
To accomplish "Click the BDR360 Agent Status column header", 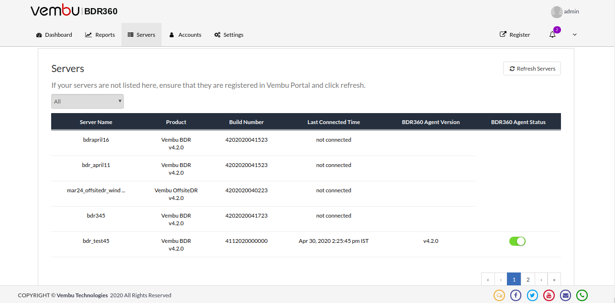I will [x=518, y=122].
